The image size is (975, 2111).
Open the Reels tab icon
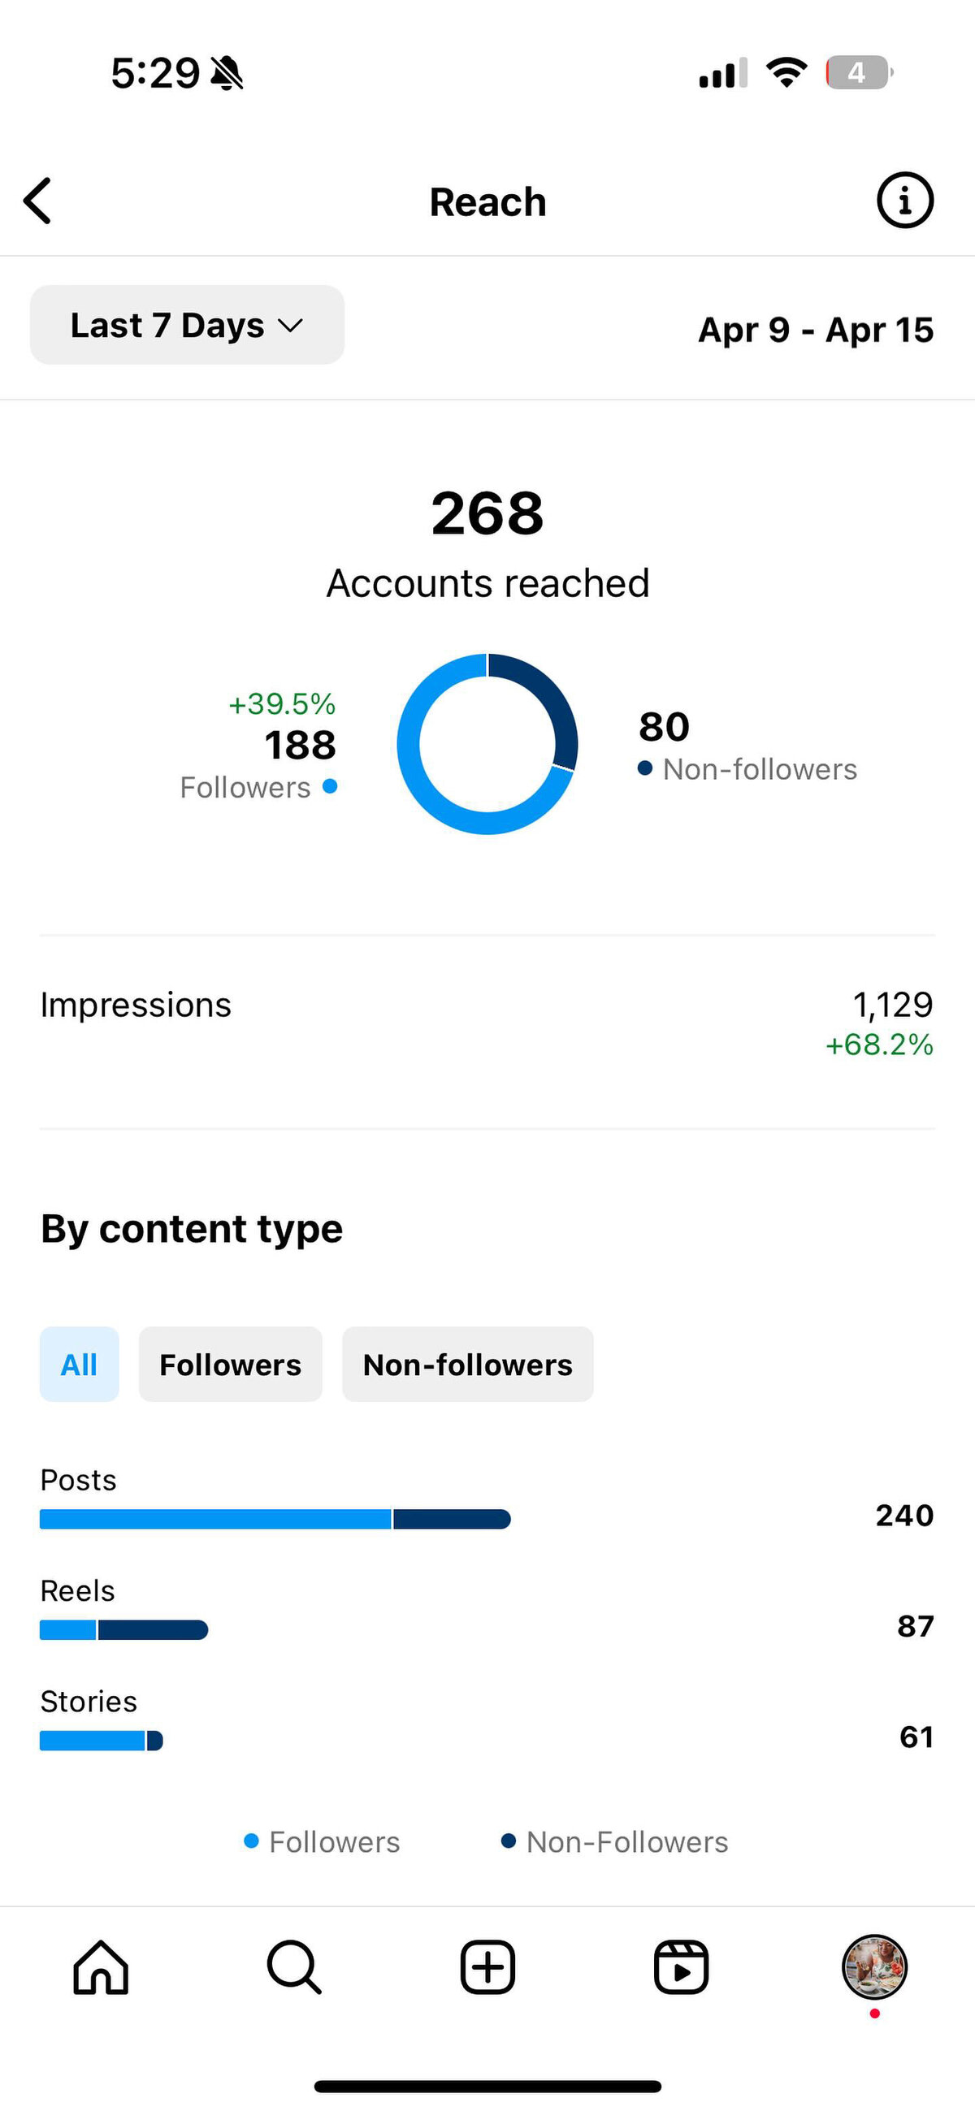[x=681, y=1966]
